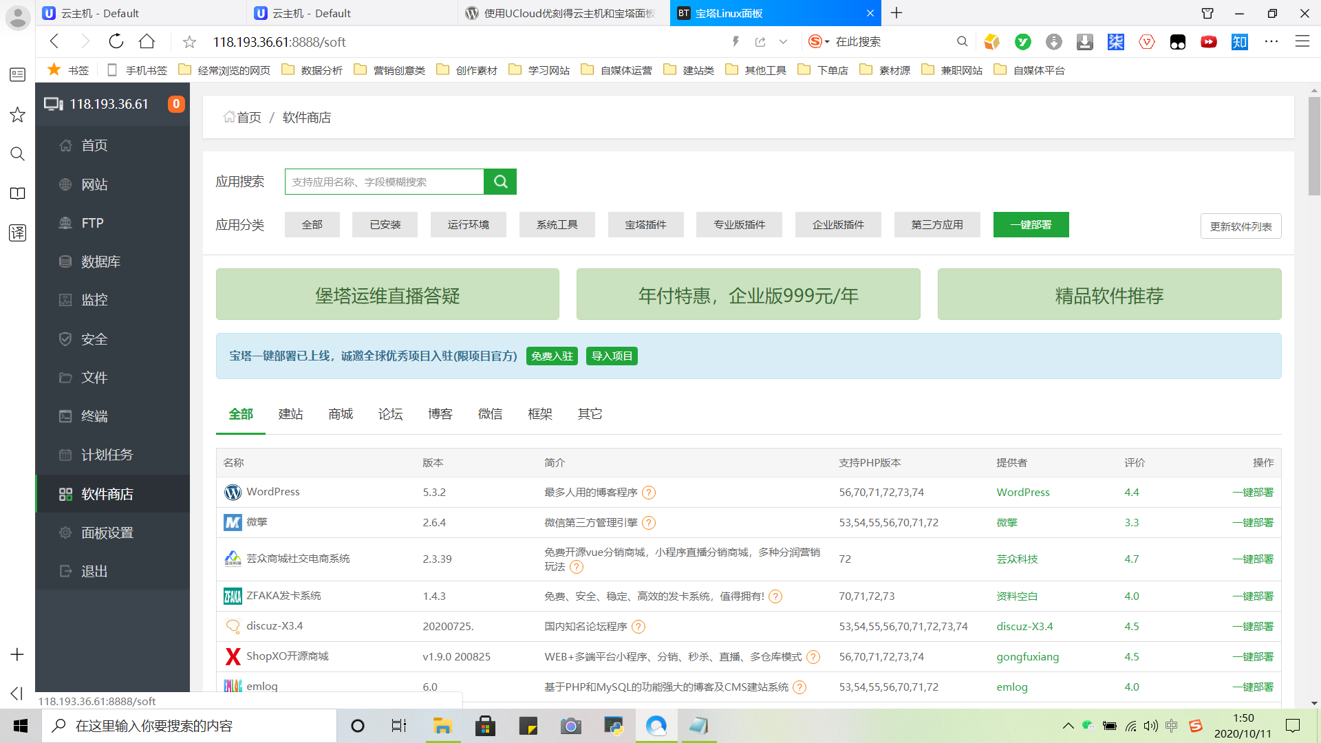This screenshot has width=1321, height=743.
Task: Open the 微擎 description help icon
Action: click(649, 523)
